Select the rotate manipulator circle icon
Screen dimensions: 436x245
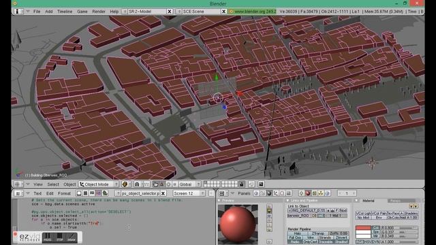(168, 184)
